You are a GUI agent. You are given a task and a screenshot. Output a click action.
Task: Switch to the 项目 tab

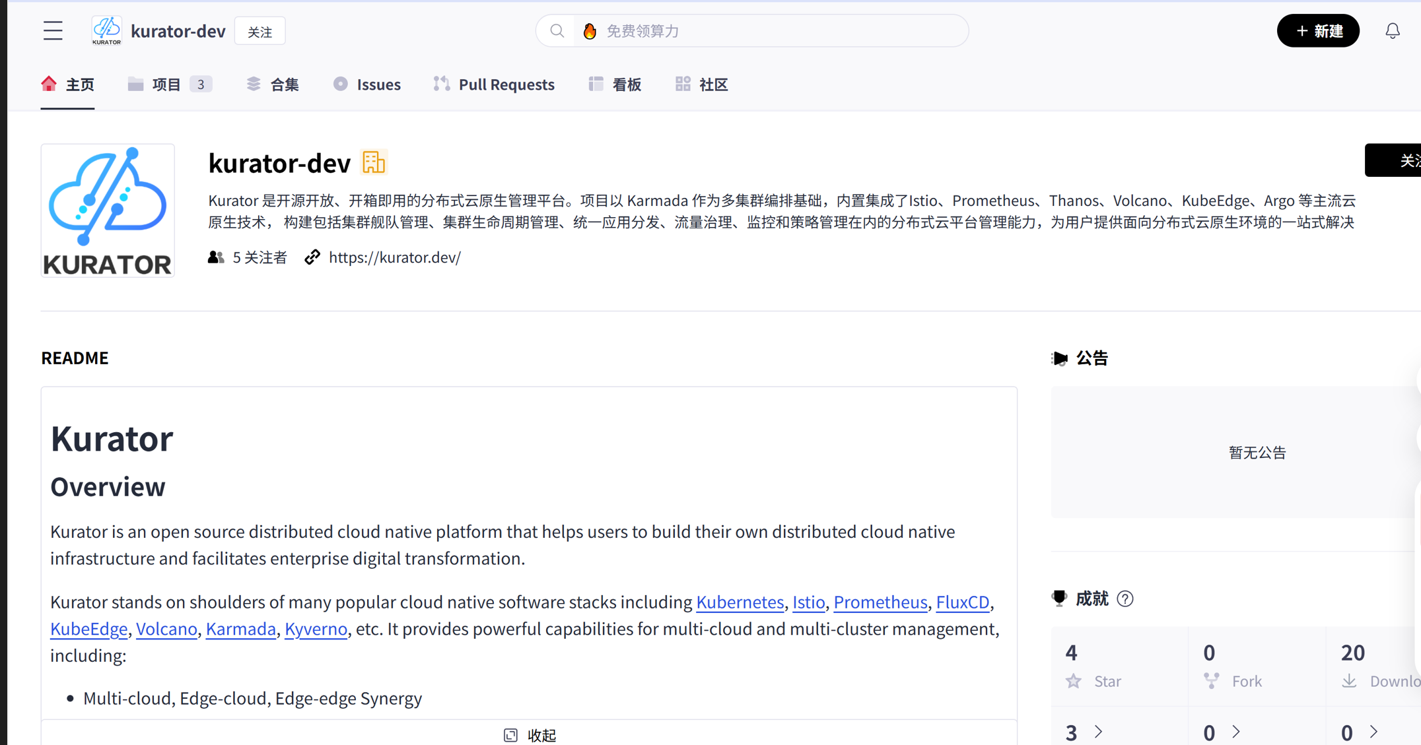[x=165, y=84]
